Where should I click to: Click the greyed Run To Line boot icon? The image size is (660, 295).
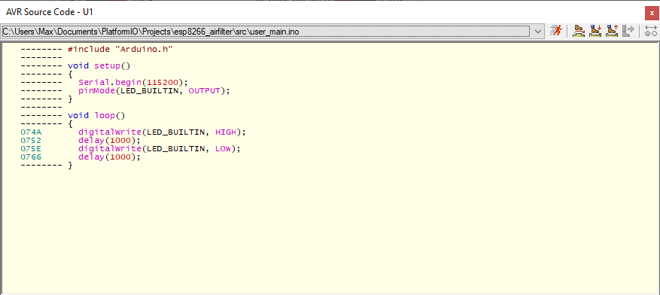coord(628,31)
